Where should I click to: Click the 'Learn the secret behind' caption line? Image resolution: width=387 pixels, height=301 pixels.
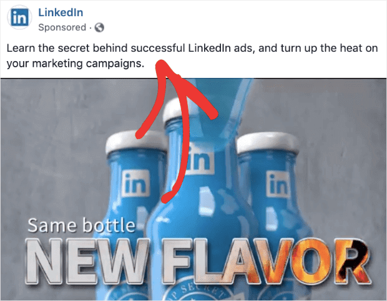pyautogui.click(x=192, y=48)
